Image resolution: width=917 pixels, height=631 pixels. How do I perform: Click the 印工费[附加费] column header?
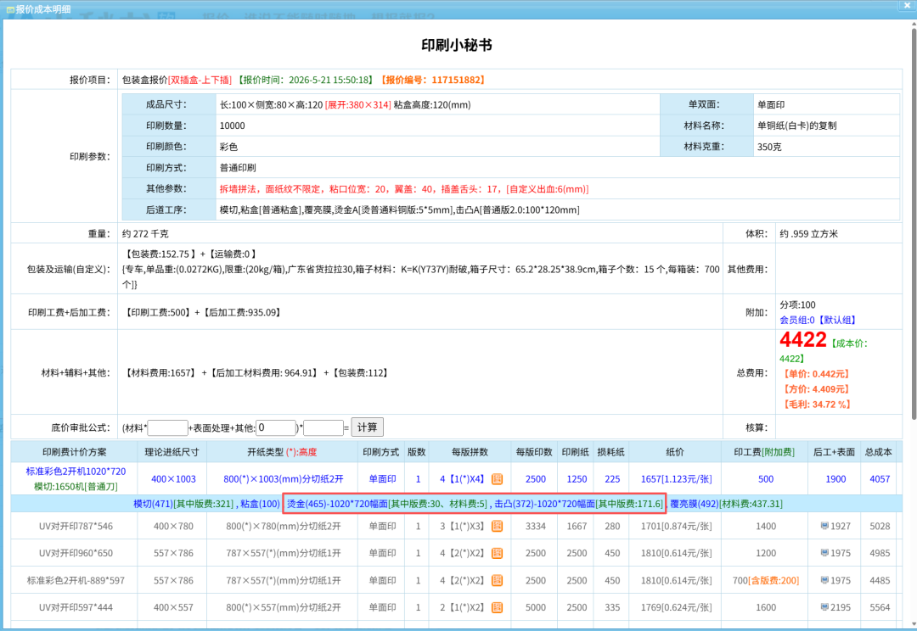coord(764,452)
